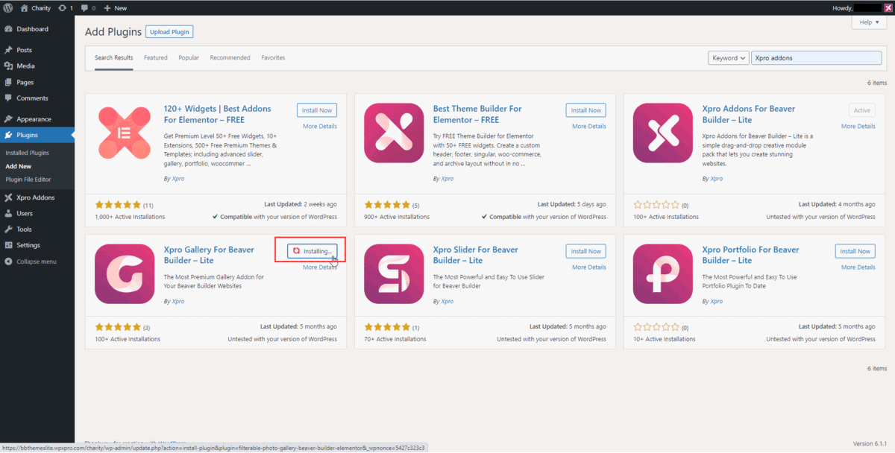This screenshot has width=895, height=453.
Task: Select Add New plugins submenu
Action: [x=18, y=166]
